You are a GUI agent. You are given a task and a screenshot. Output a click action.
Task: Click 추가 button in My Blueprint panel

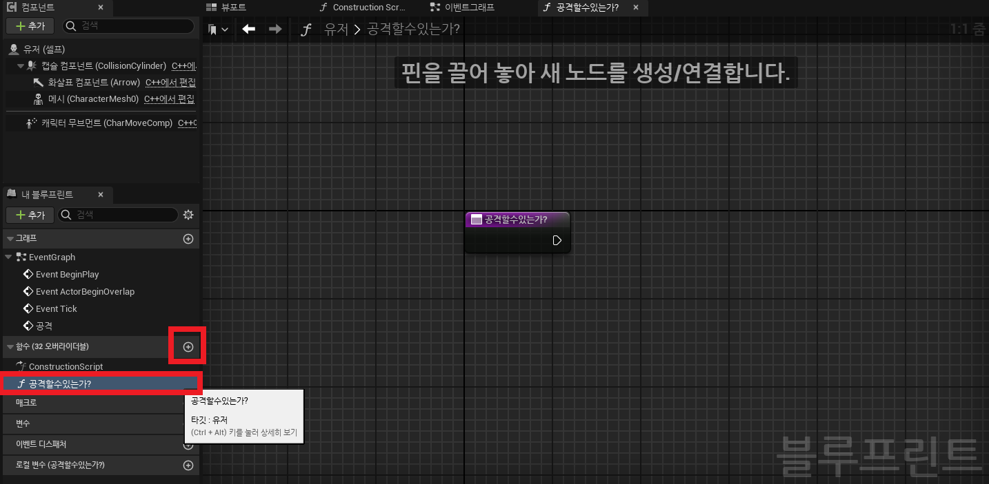[30, 215]
